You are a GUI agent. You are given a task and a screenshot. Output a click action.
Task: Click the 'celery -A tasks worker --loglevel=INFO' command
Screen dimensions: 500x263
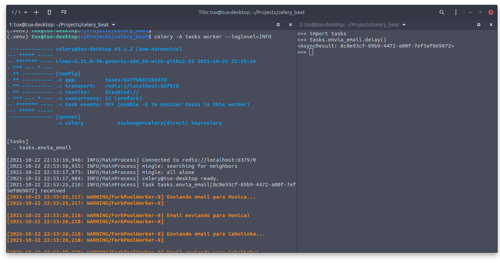coord(212,37)
